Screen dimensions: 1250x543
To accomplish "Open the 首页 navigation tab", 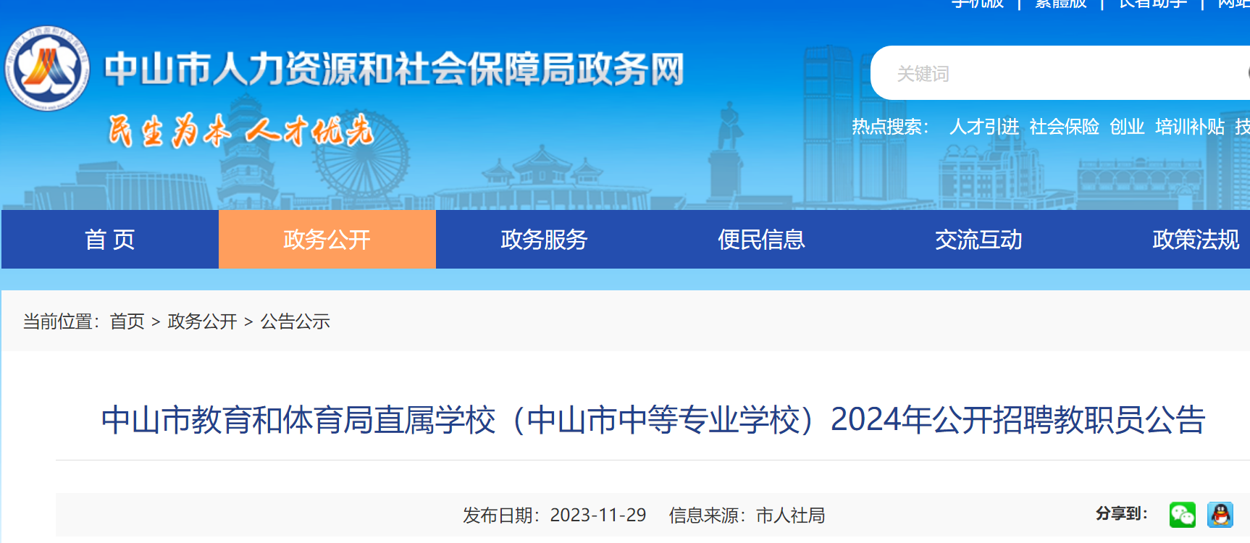I will [110, 240].
